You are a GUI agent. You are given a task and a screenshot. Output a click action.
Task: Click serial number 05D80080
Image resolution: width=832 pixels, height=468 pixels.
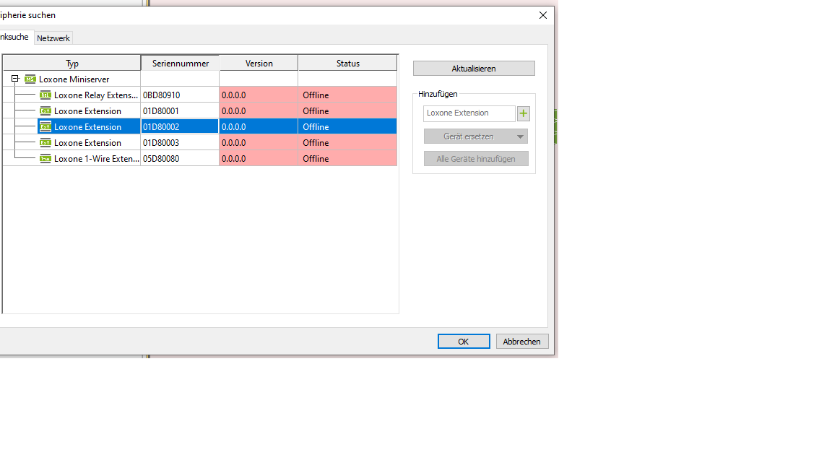tap(161, 159)
